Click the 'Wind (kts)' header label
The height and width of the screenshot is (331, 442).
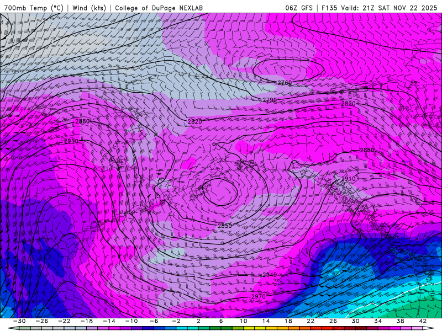coord(89,8)
